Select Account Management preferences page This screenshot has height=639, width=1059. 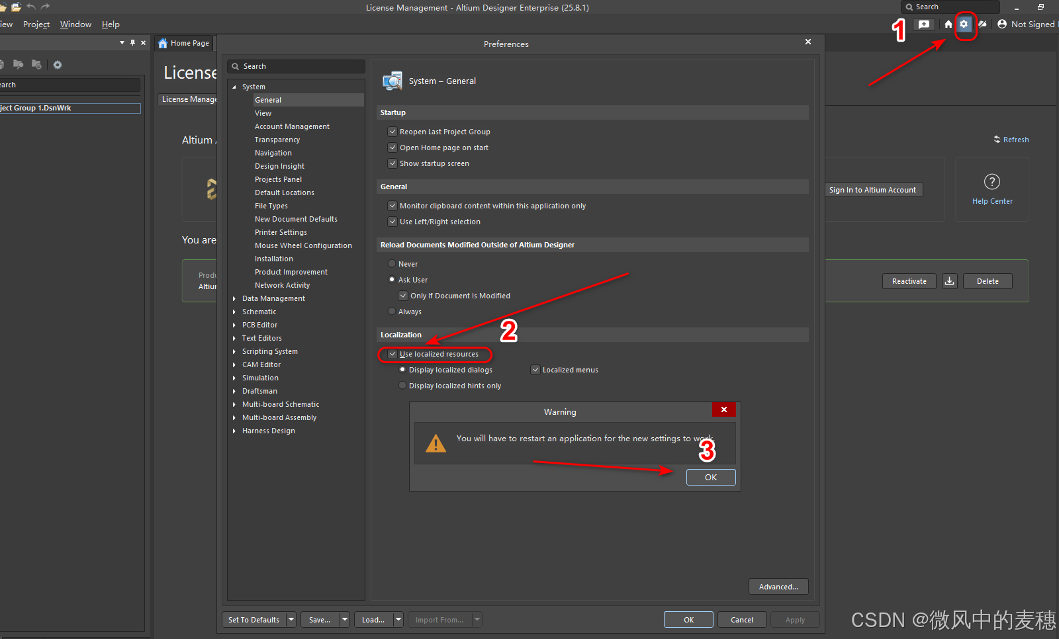click(x=292, y=126)
